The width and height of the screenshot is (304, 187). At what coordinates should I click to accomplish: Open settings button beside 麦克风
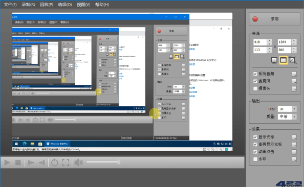pos(294,81)
